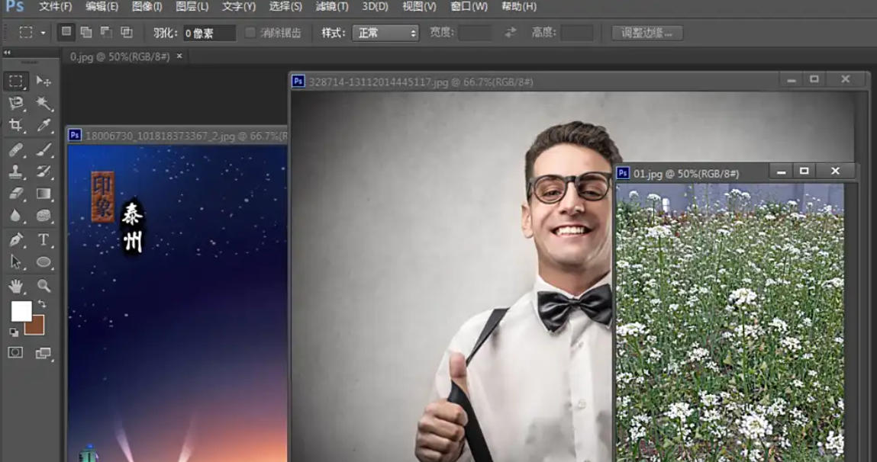Open the Rectangular Marquee tool flyout arrow

click(x=43, y=33)
